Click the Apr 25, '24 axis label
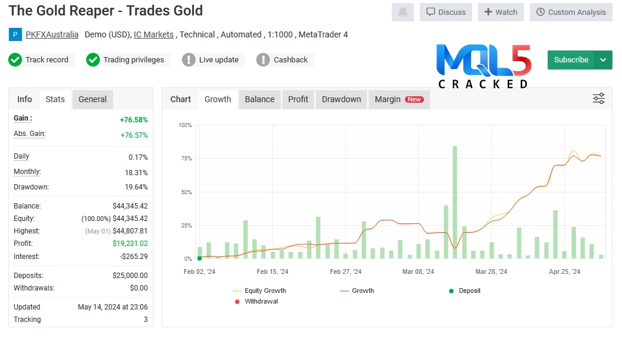The width and height of the screenshot is (622, 338). (564, 271)
